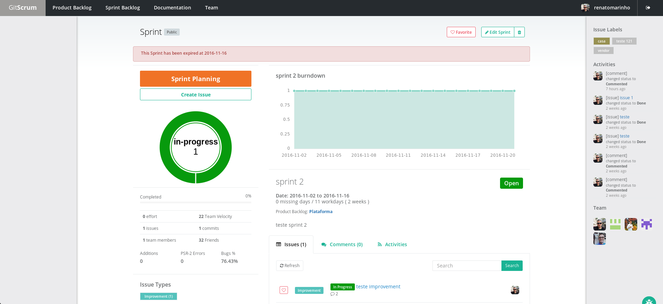Click avatar beside issue 1 activity
The image size is (663, 304).
click(598, 100)
